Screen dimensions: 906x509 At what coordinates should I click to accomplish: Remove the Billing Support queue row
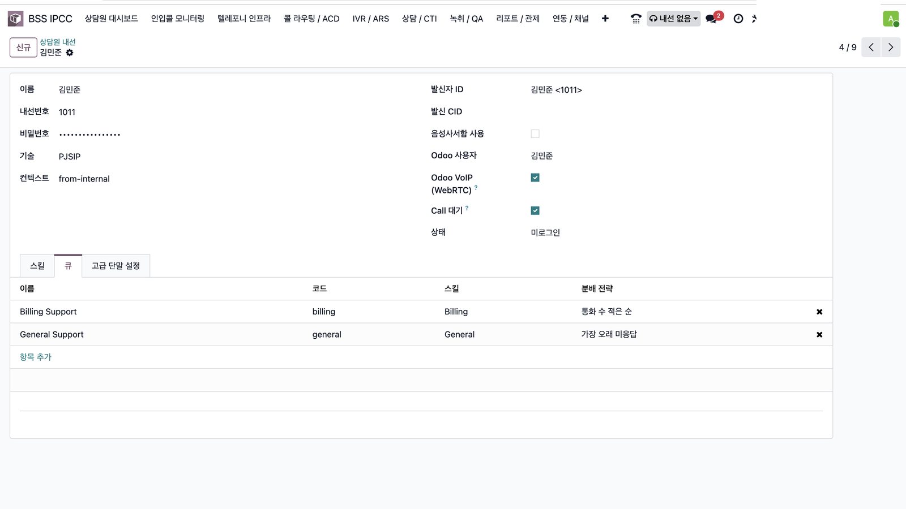(819, 312)
